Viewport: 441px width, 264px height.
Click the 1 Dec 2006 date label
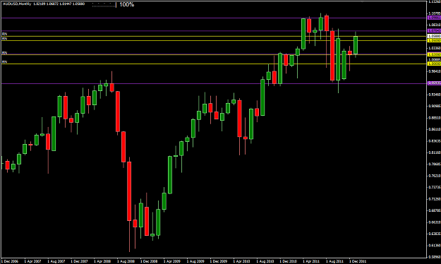pos(10,261)
